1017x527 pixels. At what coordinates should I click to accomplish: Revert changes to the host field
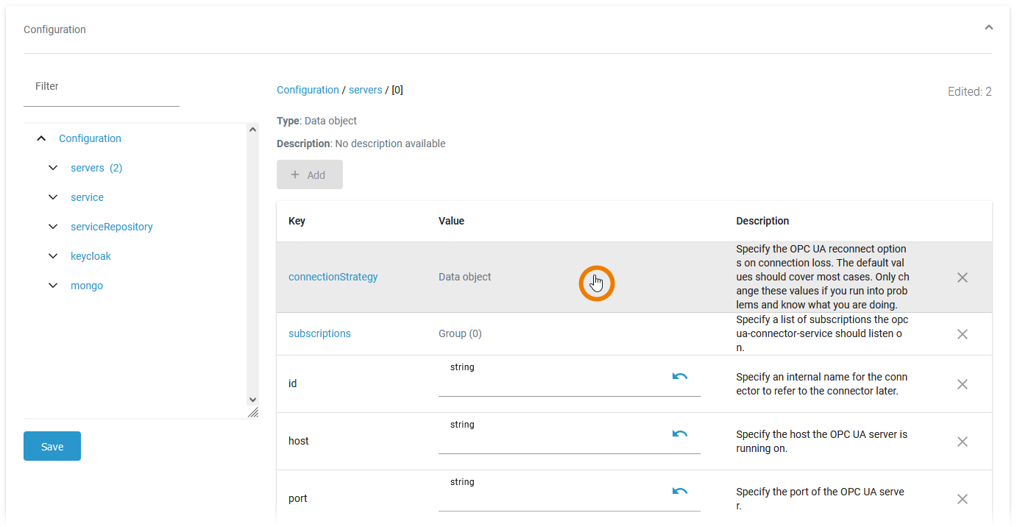(678, 434)
